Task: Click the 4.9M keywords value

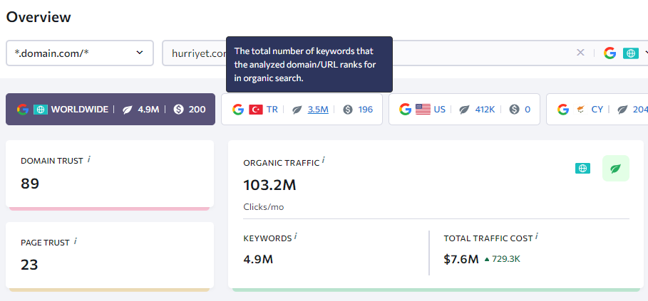Action: tap(258, 259)
